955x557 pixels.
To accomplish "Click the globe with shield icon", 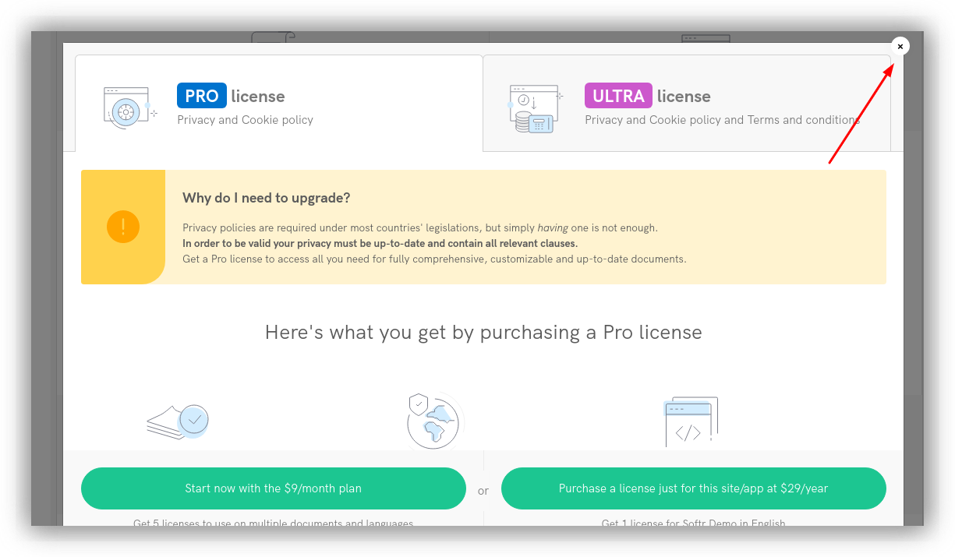I will tap(435, 421).
